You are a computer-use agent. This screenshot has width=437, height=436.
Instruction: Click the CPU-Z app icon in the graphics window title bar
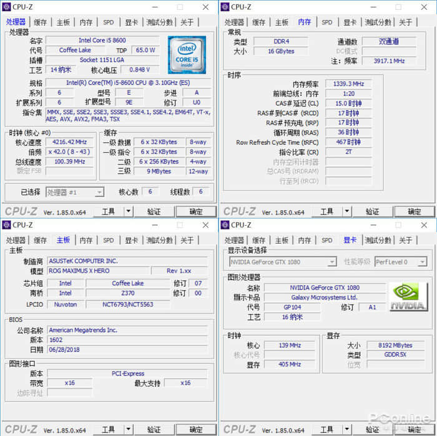pos(225,225)
